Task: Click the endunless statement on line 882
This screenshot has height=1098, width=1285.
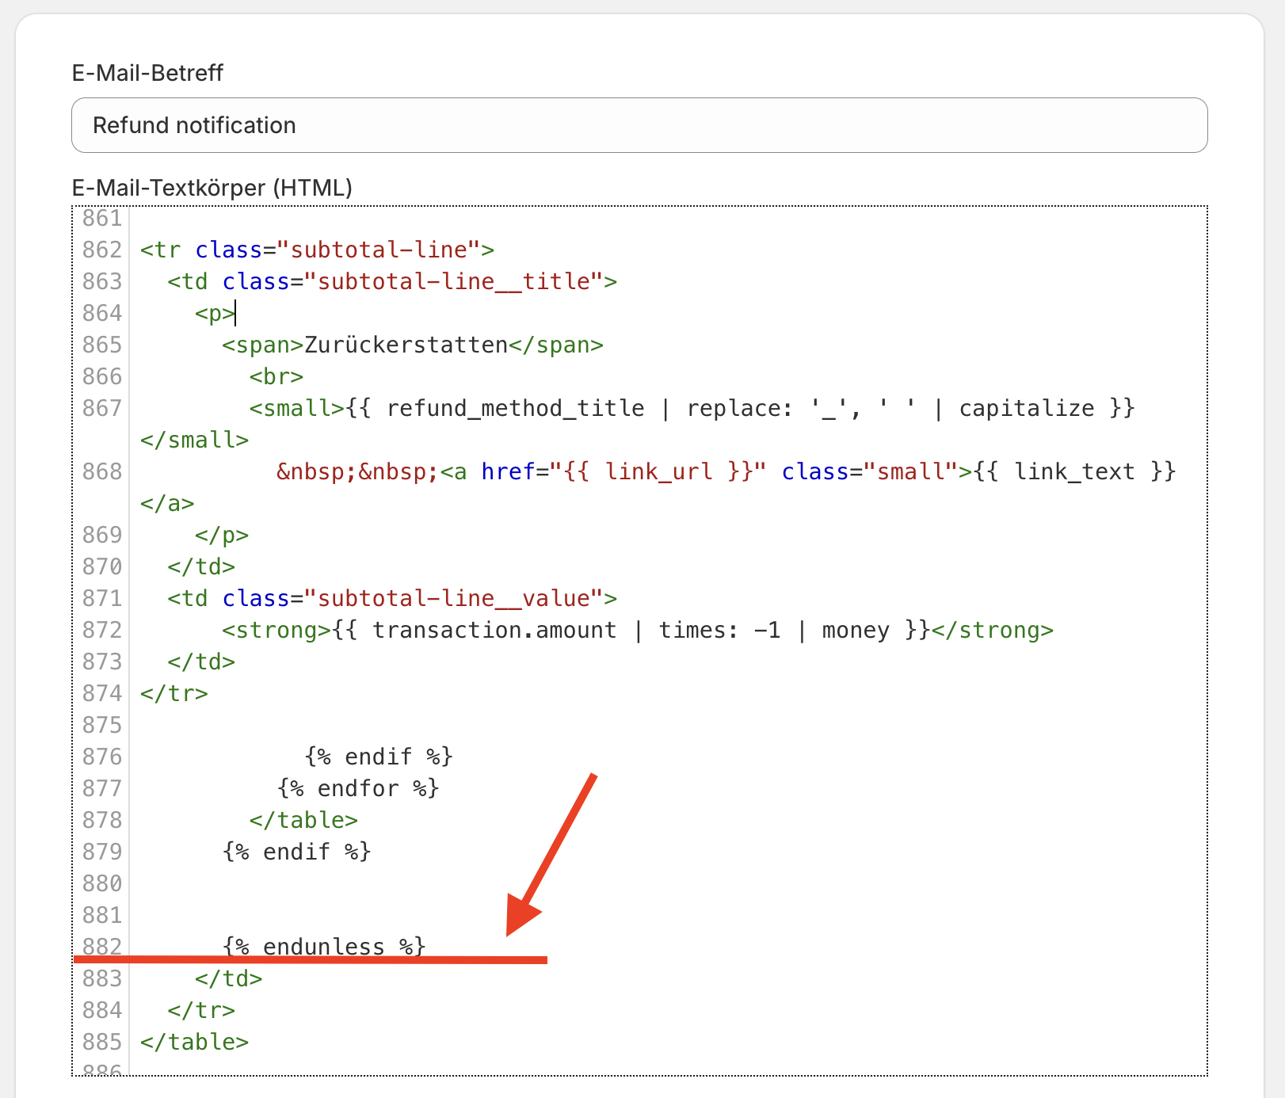Action: click(324, 946)
